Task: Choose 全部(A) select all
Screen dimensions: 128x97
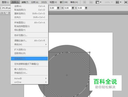Action: pyautogui.click(x=29, y=6)
